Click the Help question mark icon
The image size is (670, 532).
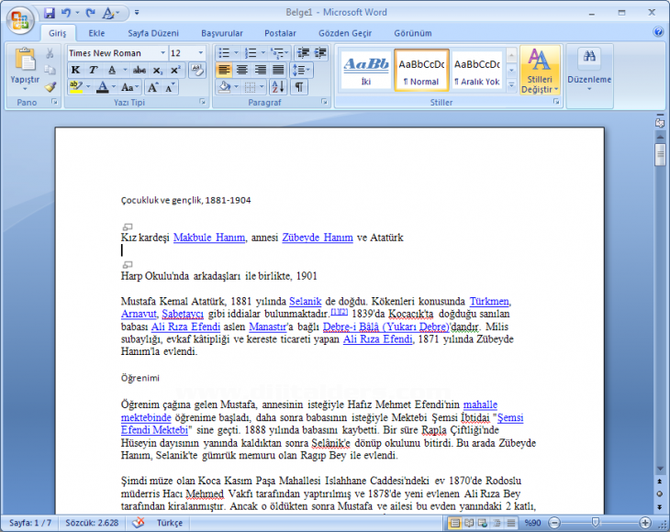[658, 32]
